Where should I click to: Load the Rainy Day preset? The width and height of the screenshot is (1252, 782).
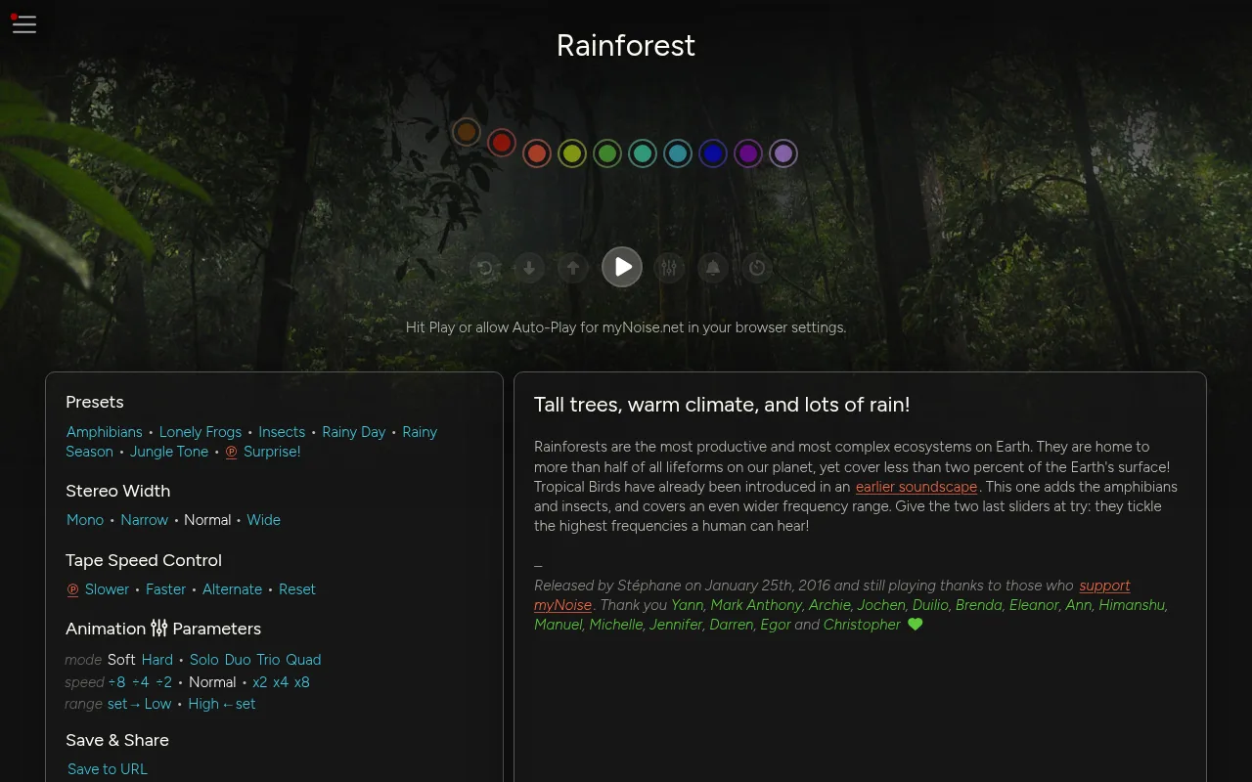pyautogui.click(x=354, y=432)
